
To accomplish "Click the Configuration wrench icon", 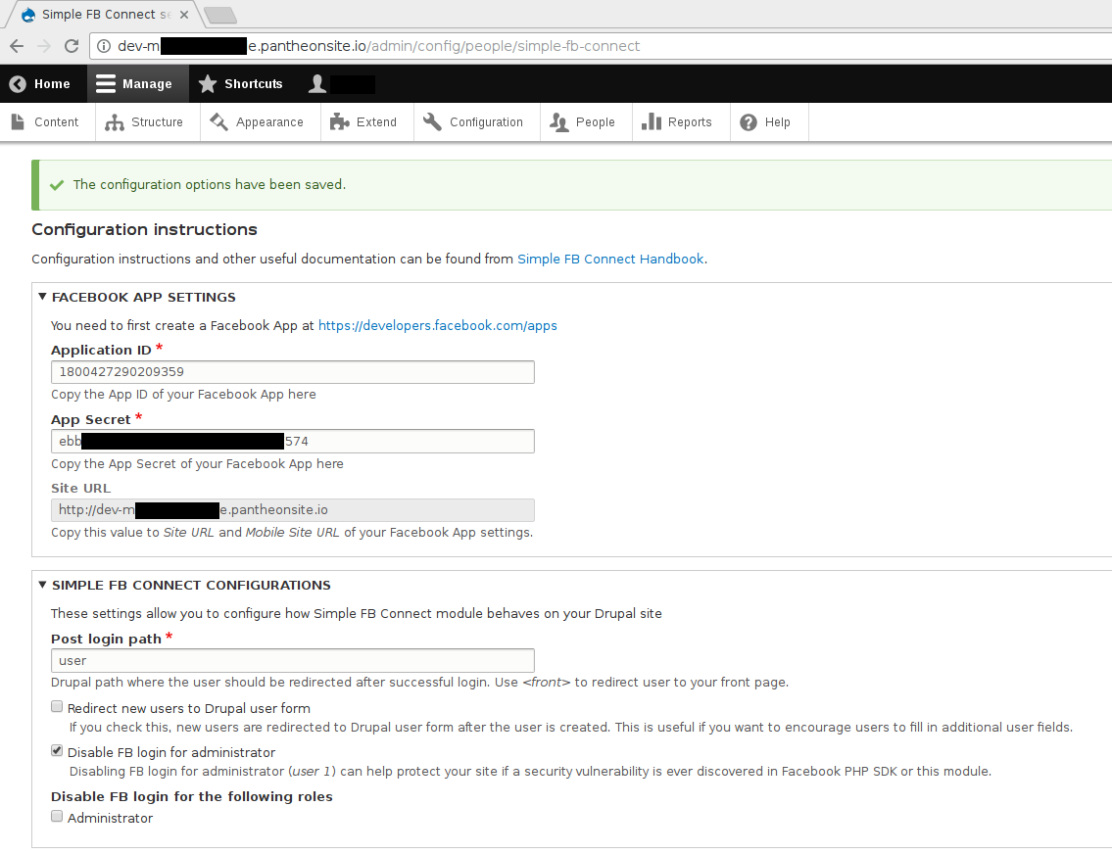I will (x=432, y=121).
